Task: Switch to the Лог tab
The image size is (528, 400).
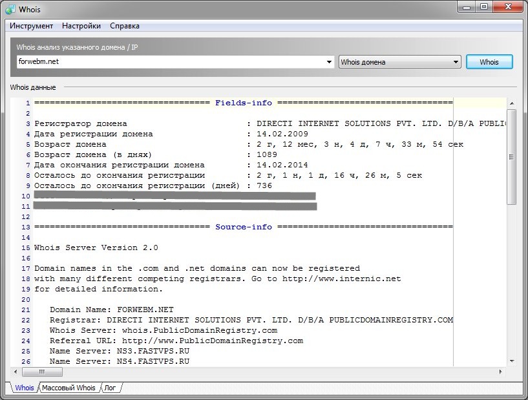Action: click(x=111, y=388)
